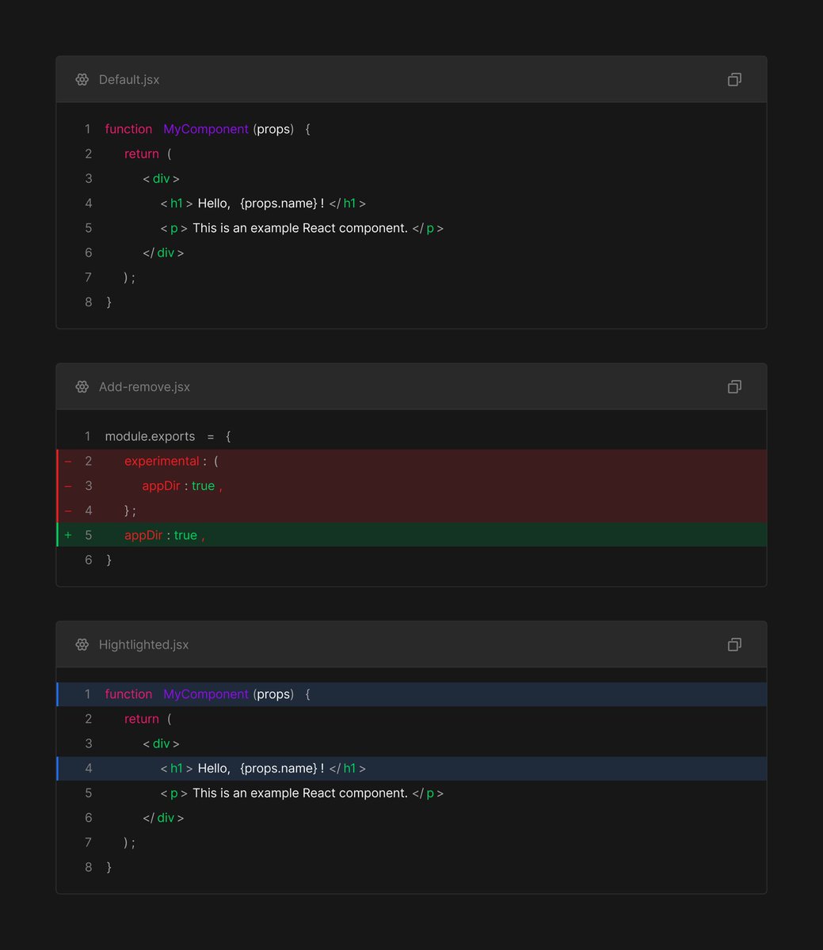Click 'MyComponent' in Default.jsx block
The image size is (823, 950).
click(x=206, y=129)
